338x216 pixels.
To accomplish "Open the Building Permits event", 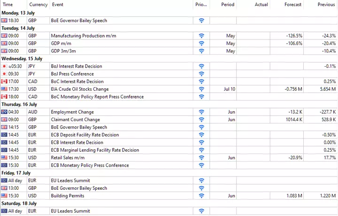I will [68, 196].
